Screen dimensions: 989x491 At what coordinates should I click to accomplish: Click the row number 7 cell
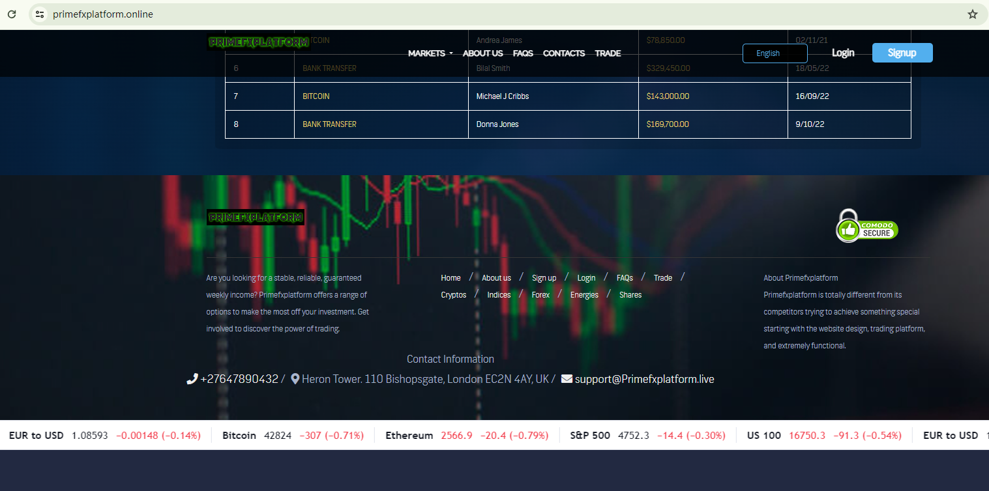coord(259,96)
